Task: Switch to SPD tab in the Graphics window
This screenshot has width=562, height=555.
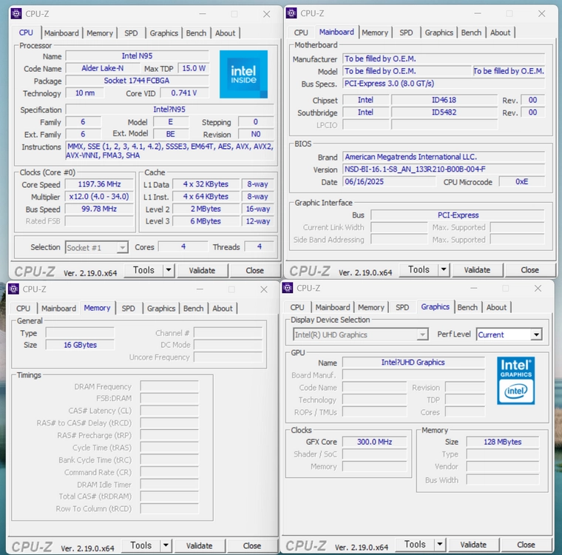Action: 402,307
